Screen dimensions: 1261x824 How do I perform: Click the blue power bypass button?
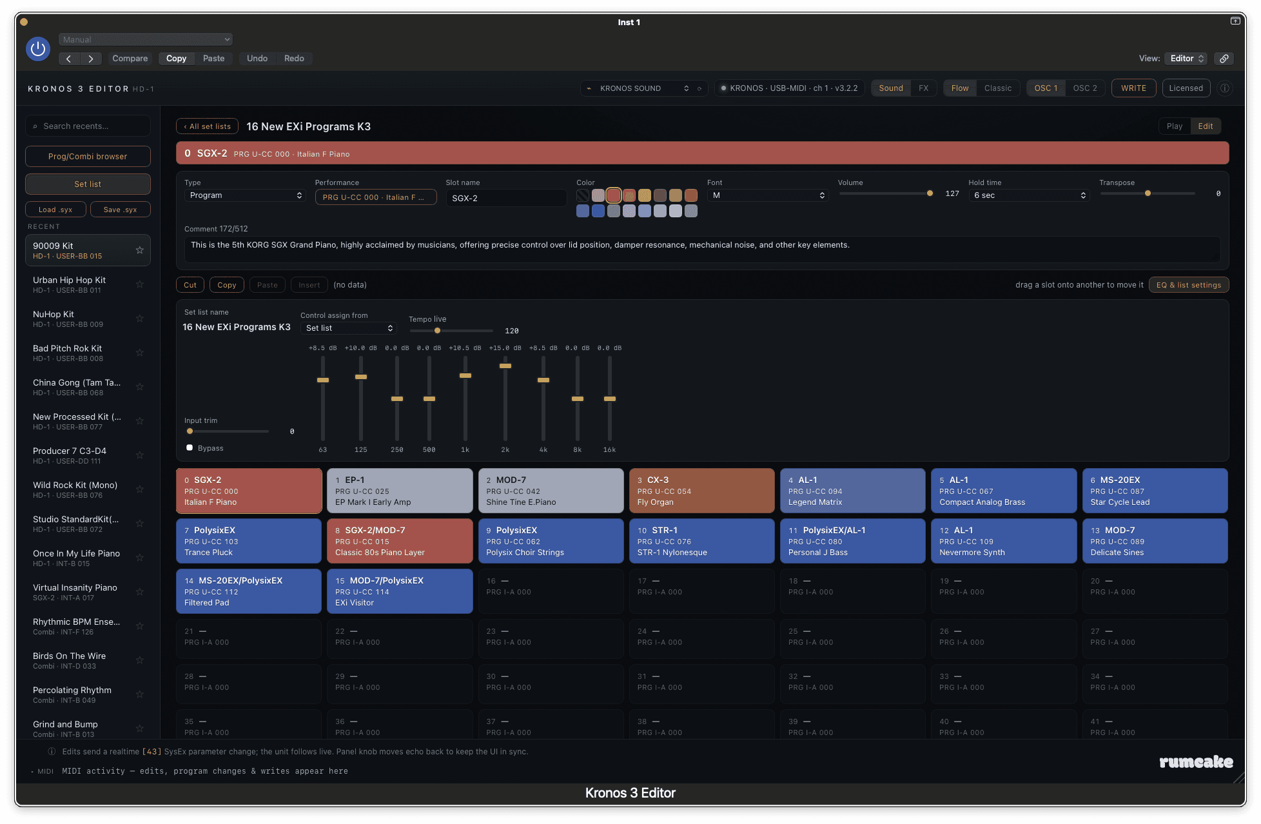click(38, 49)
